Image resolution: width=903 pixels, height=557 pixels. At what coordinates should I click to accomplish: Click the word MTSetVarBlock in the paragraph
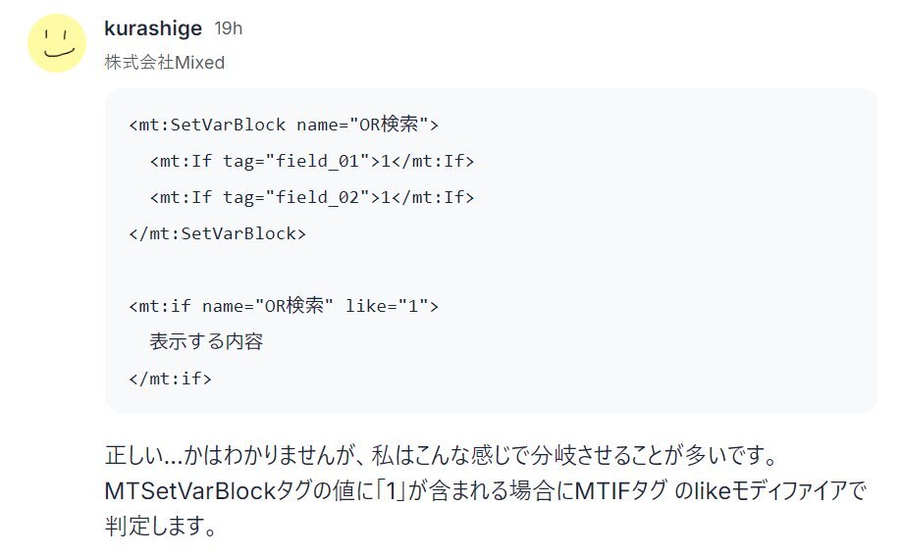coord(190,491)
